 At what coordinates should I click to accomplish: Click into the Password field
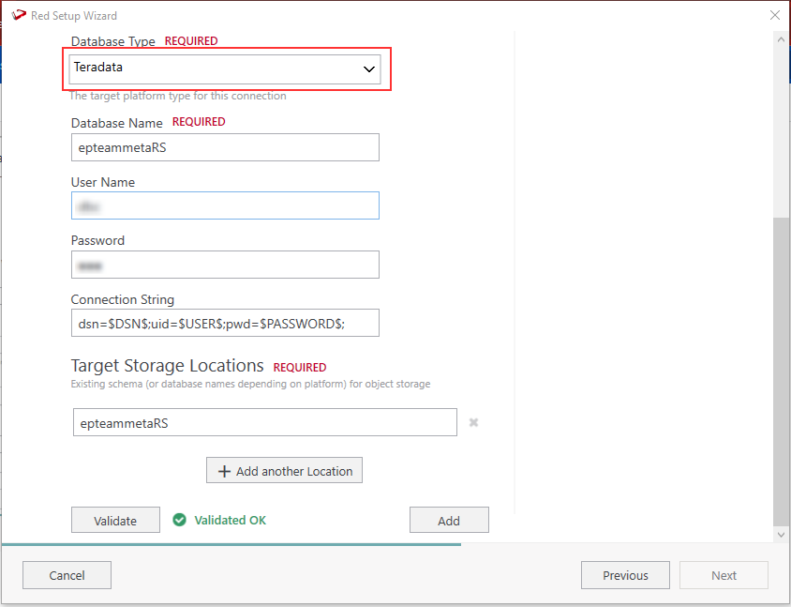pyautogui.click(x=225, y=265)
